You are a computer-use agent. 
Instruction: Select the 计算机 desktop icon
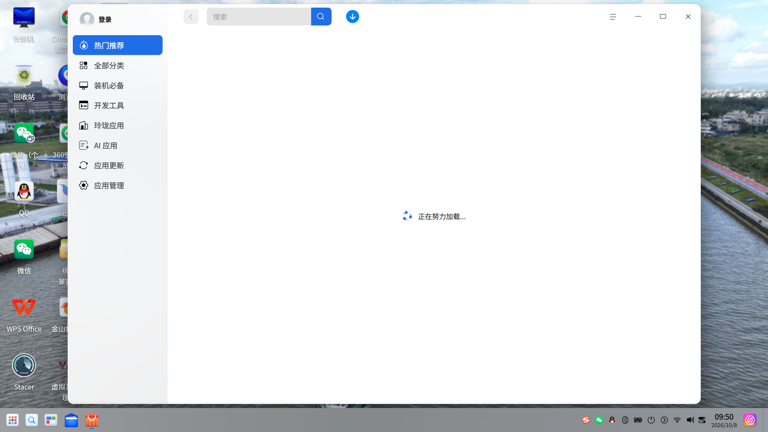(x=24, y=25)
